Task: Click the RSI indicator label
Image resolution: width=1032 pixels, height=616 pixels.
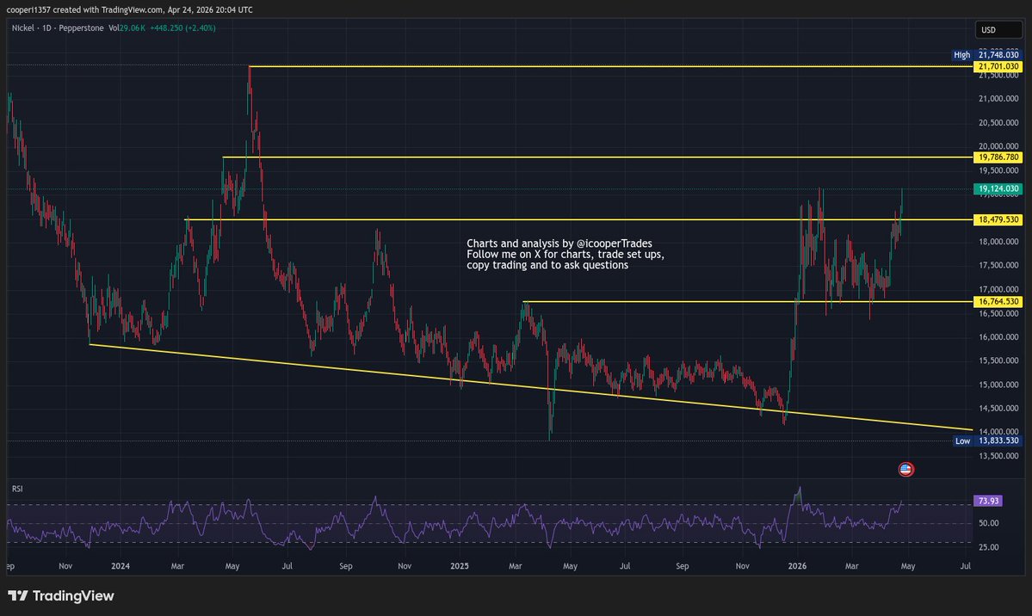Action: pyautogui.click(x=17, y=489)
